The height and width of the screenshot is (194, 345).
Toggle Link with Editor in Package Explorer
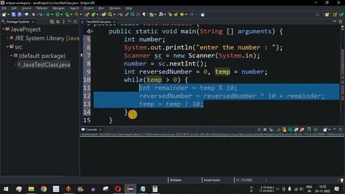point(58,22)
